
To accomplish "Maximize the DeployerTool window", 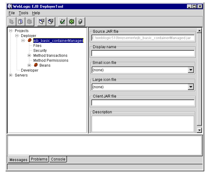I will pos(194,6).
